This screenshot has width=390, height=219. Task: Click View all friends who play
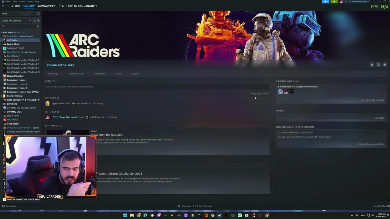pos(372,100)
